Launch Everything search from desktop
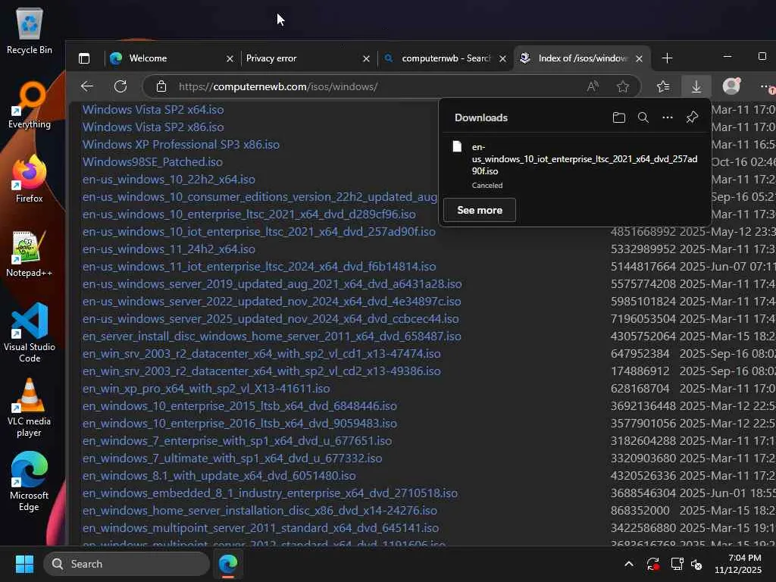Screen dimensions: 776x582 30,105
